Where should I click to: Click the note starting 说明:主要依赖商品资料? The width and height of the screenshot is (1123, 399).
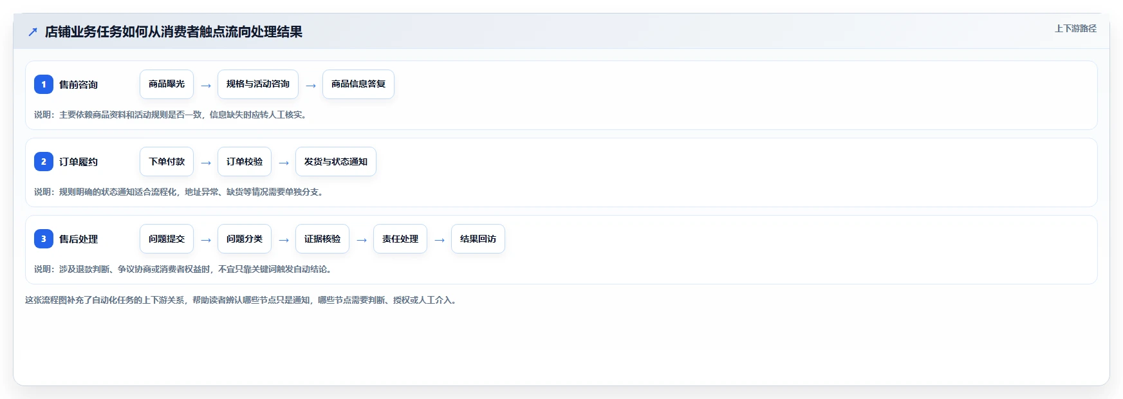[x=172, y=115]
